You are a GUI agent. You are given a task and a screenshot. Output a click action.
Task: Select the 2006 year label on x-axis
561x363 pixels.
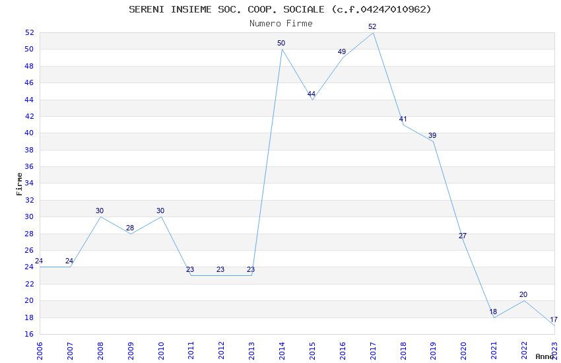[x=40, y=350]
